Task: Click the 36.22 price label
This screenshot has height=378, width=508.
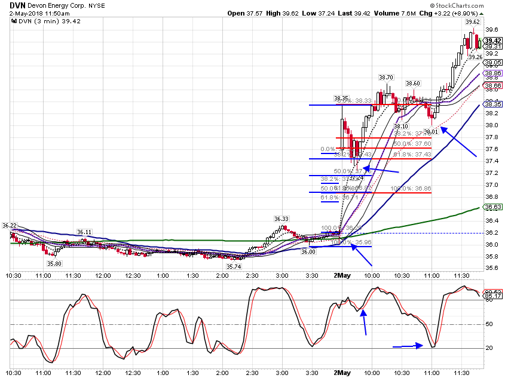Action: click(9, 226)
